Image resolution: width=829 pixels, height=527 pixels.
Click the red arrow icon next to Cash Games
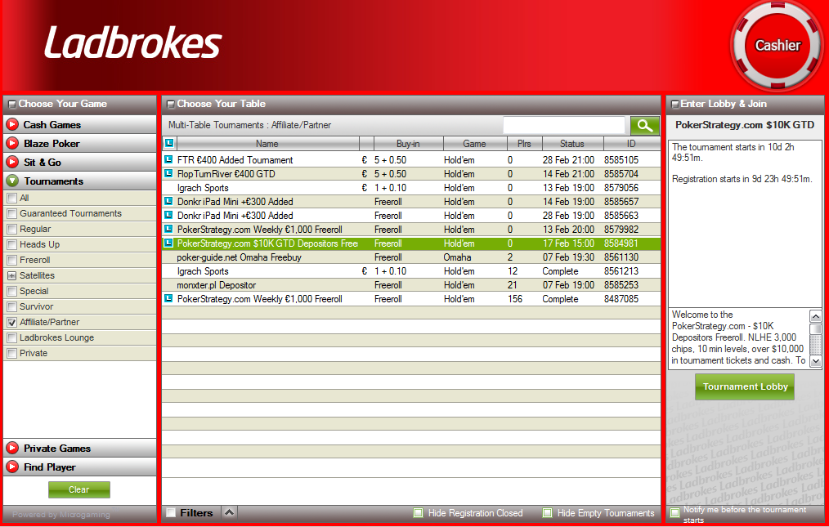tap(12, 125)
